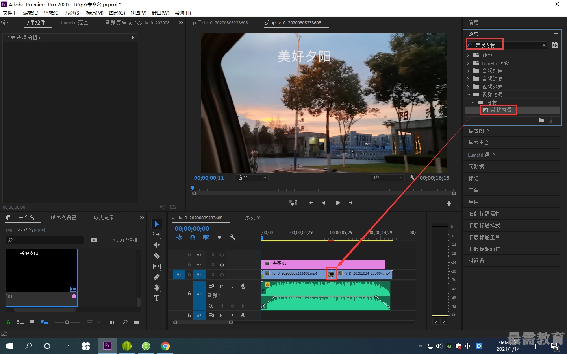Expand the 预设 folder
This screenshot has width=567, height=354.
pos(468,55)
